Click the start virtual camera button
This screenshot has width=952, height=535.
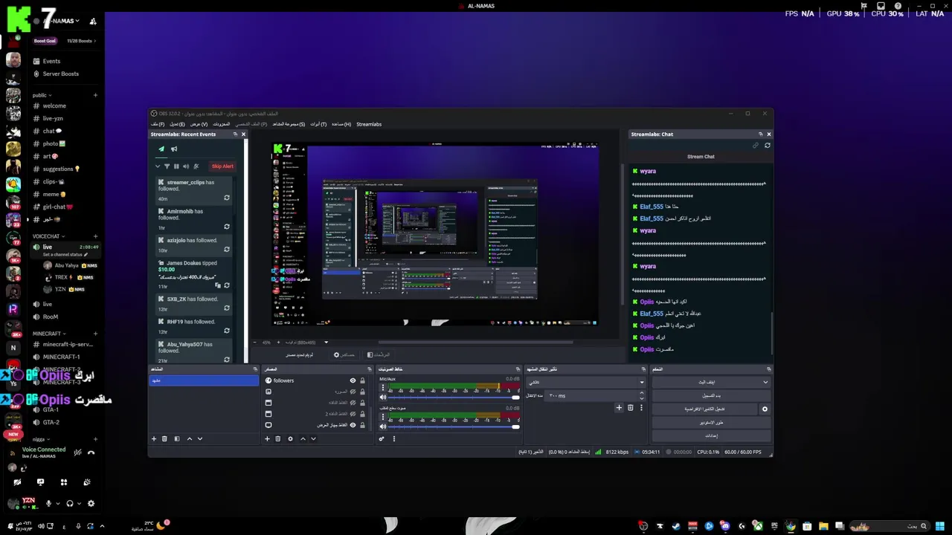coord(704,409)
